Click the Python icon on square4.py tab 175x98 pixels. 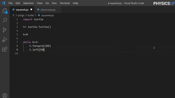[x=13, y=10]
